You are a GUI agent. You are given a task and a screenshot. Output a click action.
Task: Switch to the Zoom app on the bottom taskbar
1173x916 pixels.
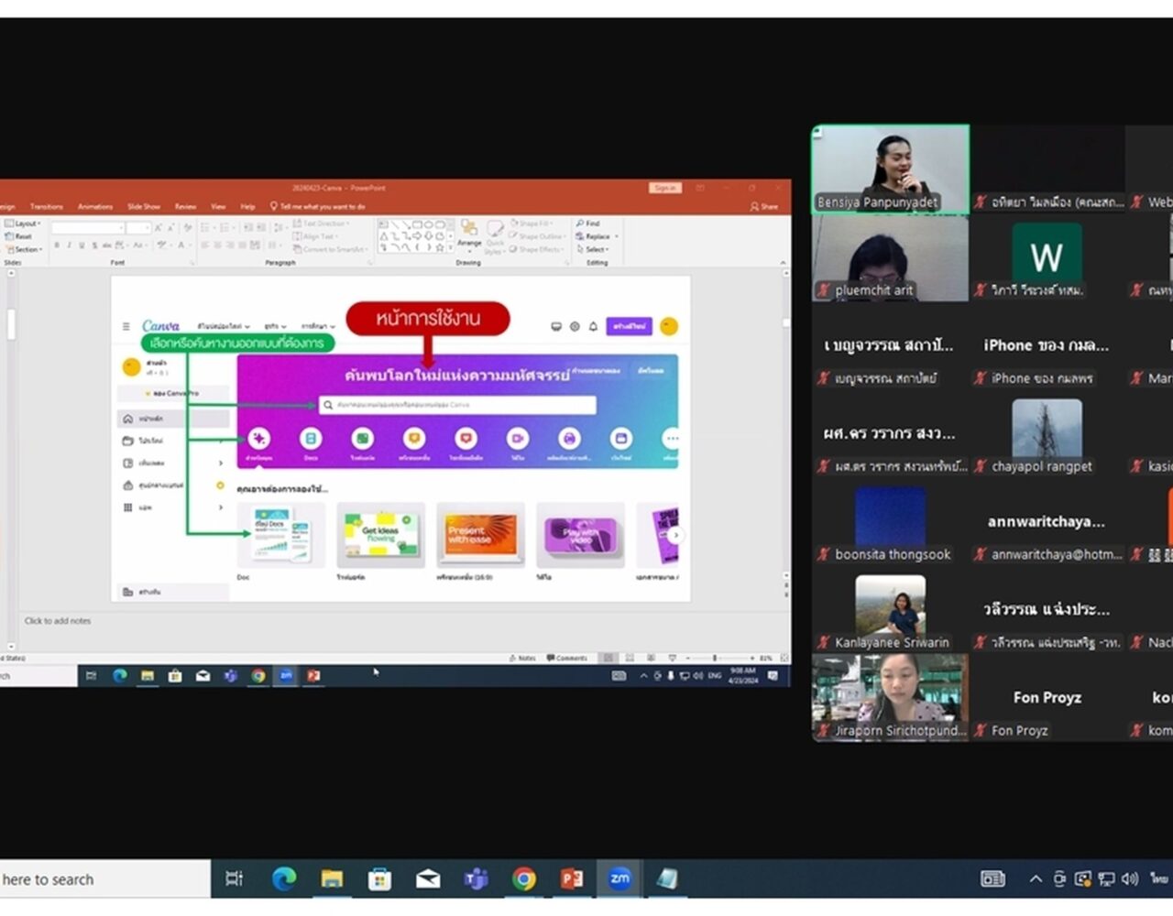click(x=620, y=879)
